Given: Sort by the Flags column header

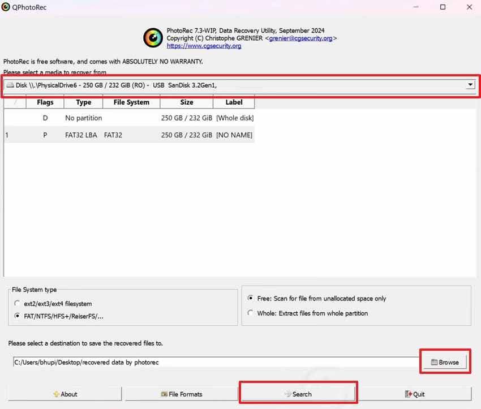Looking at the screenshot, I should [x=45, y=102].
